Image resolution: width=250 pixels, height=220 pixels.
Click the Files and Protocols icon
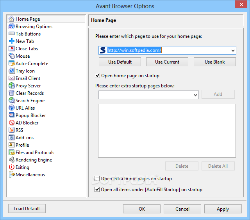tap(11, 153)
